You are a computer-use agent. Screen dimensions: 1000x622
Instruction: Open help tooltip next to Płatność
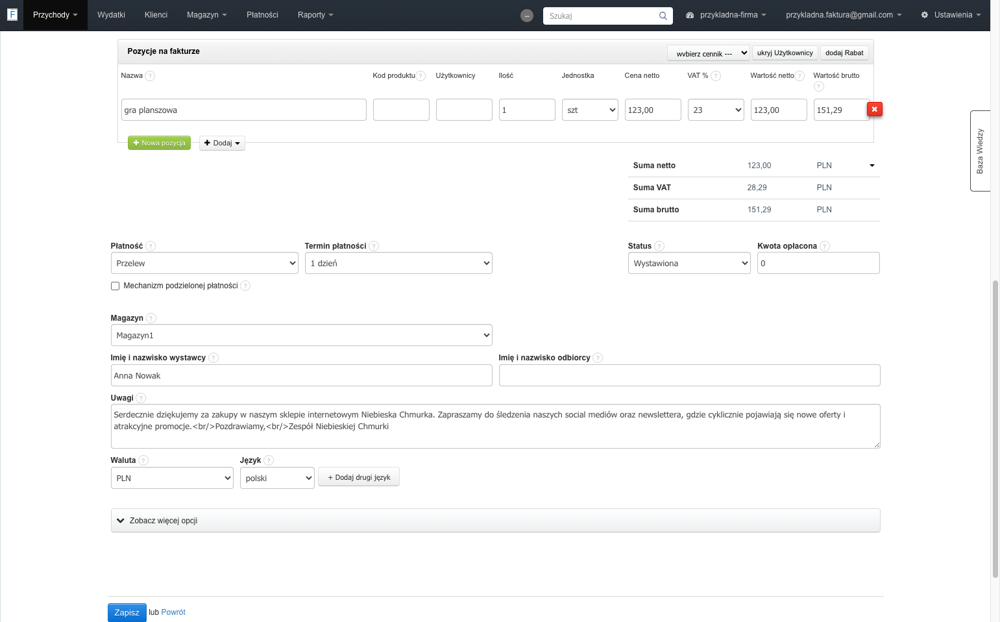151,246
